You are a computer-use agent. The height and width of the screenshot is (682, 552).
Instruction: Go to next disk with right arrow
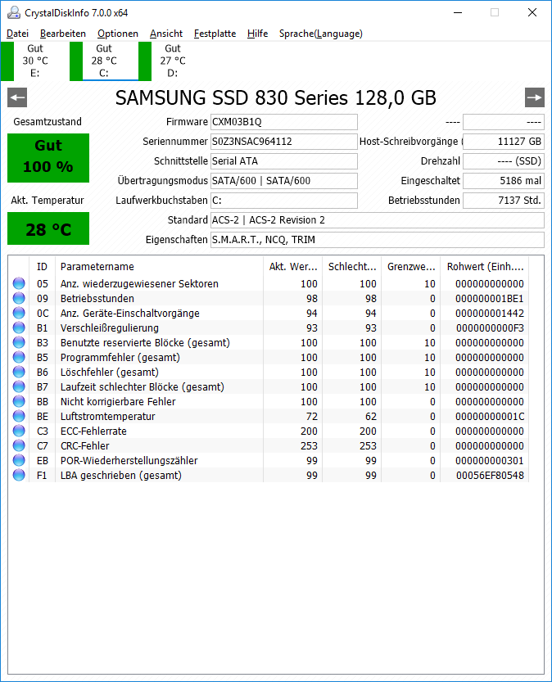pos(535,97)
